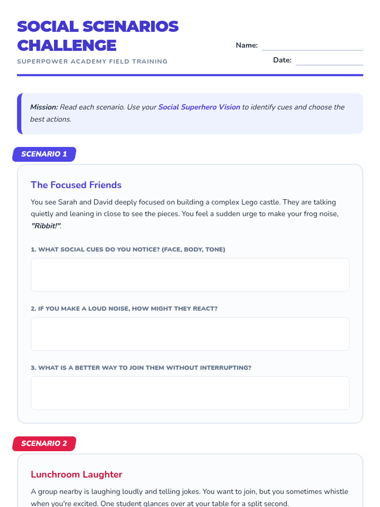Click the Lunchroom Laughter heading

pyautogui.click(x=76, y=474)
